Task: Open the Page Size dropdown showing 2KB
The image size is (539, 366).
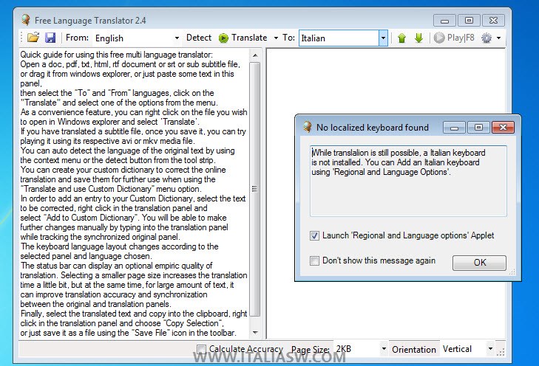Action: point(361,349)
